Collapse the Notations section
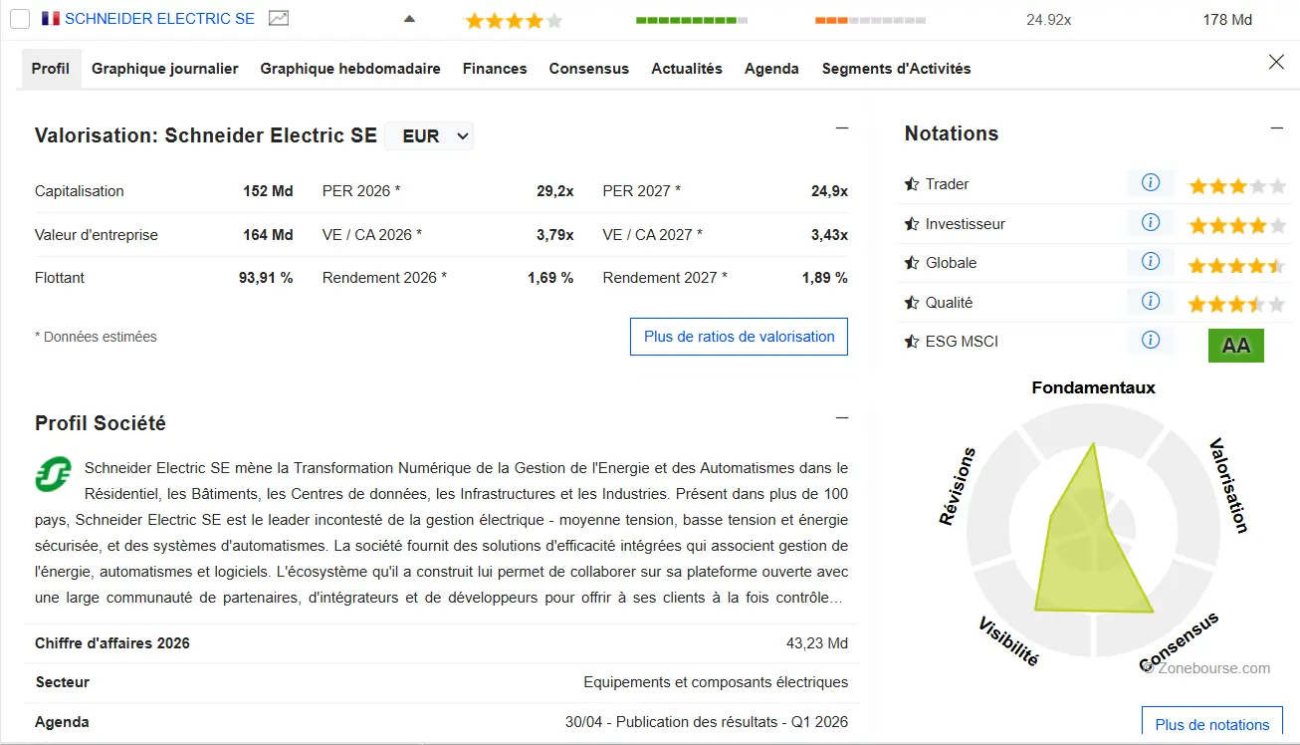The image size is (1300, 745). pyautogui.click(x=1278, y=127)
